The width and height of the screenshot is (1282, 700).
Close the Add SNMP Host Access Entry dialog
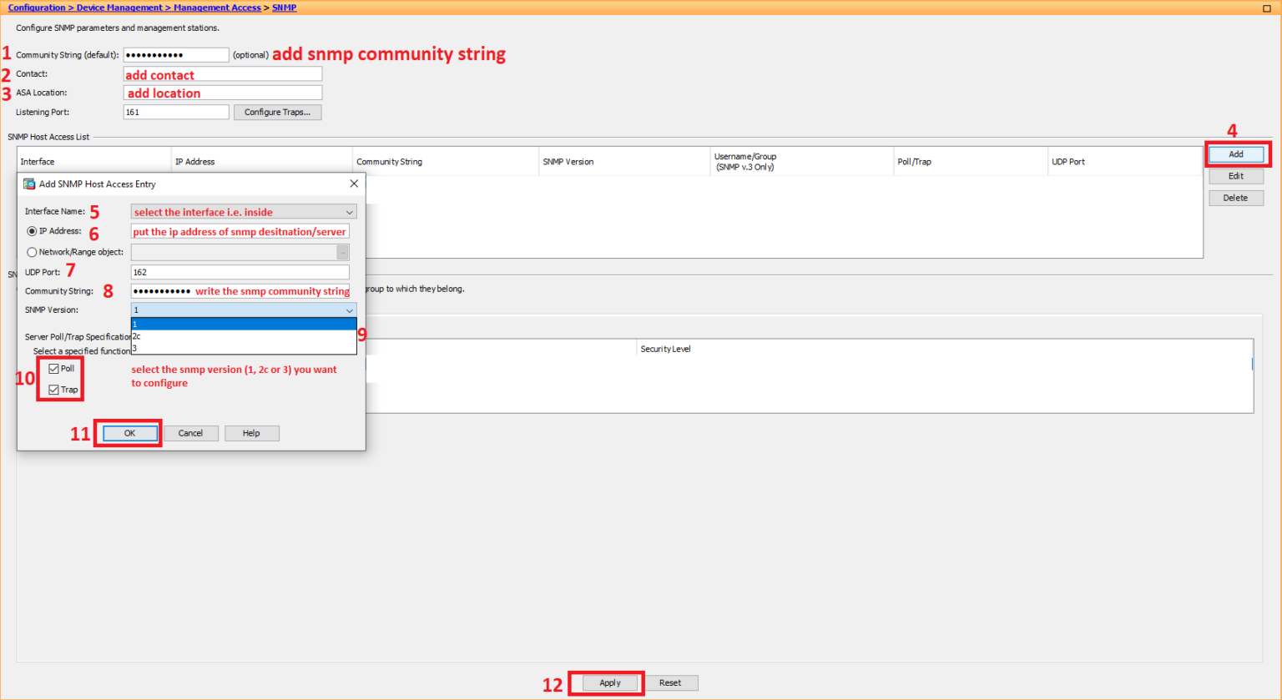(x=354, y=184)
